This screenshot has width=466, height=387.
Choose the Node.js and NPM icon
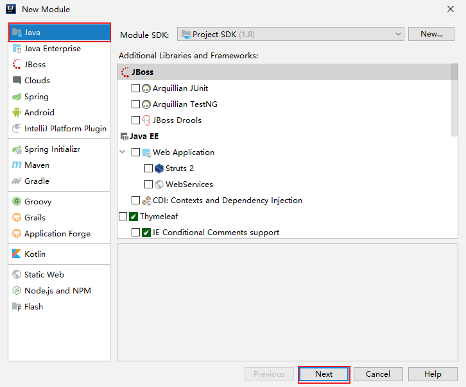17,291
